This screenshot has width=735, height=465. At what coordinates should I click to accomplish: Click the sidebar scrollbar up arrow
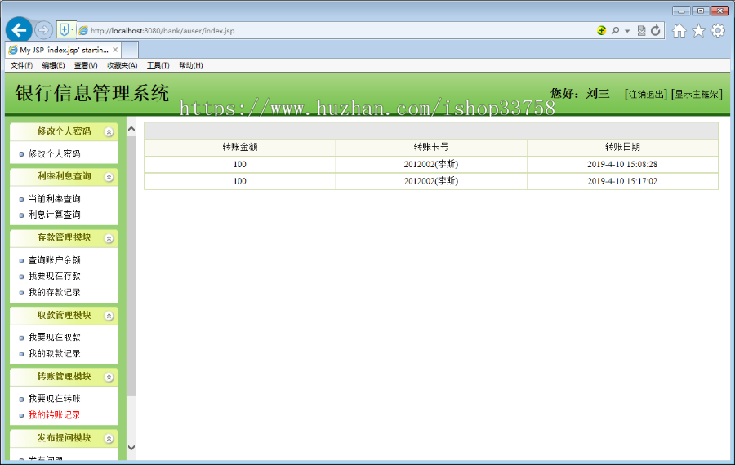coord(131,129)
